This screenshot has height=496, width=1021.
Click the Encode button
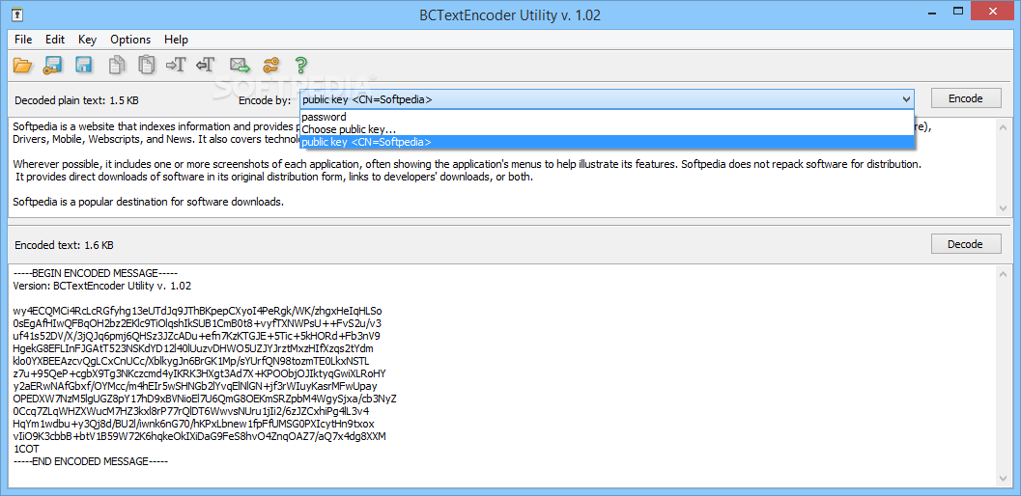pyautogui.click(x=966, y=98)
